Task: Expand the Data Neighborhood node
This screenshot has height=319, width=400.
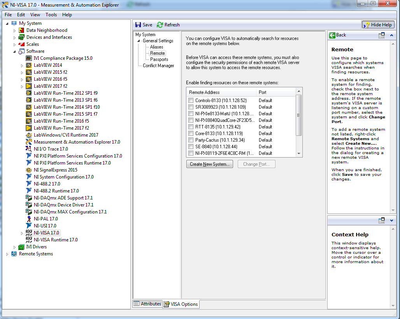Action: pyautogui.click(x=14, y=31)
